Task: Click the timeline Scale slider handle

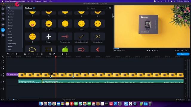Action: [x=14, y=100]
